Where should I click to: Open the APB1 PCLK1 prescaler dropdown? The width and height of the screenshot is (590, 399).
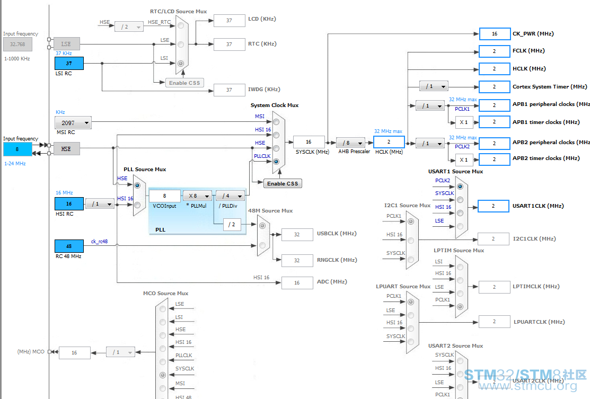point(430,106)
